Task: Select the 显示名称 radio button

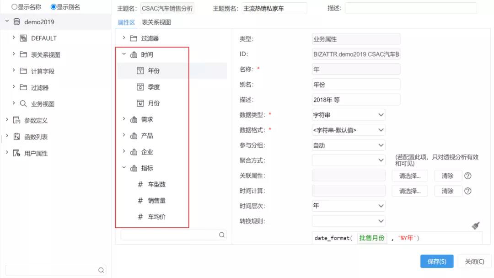Action: [15, 6]
